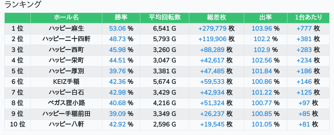Select the ハッピー西町 hall name

click(66, 50)
